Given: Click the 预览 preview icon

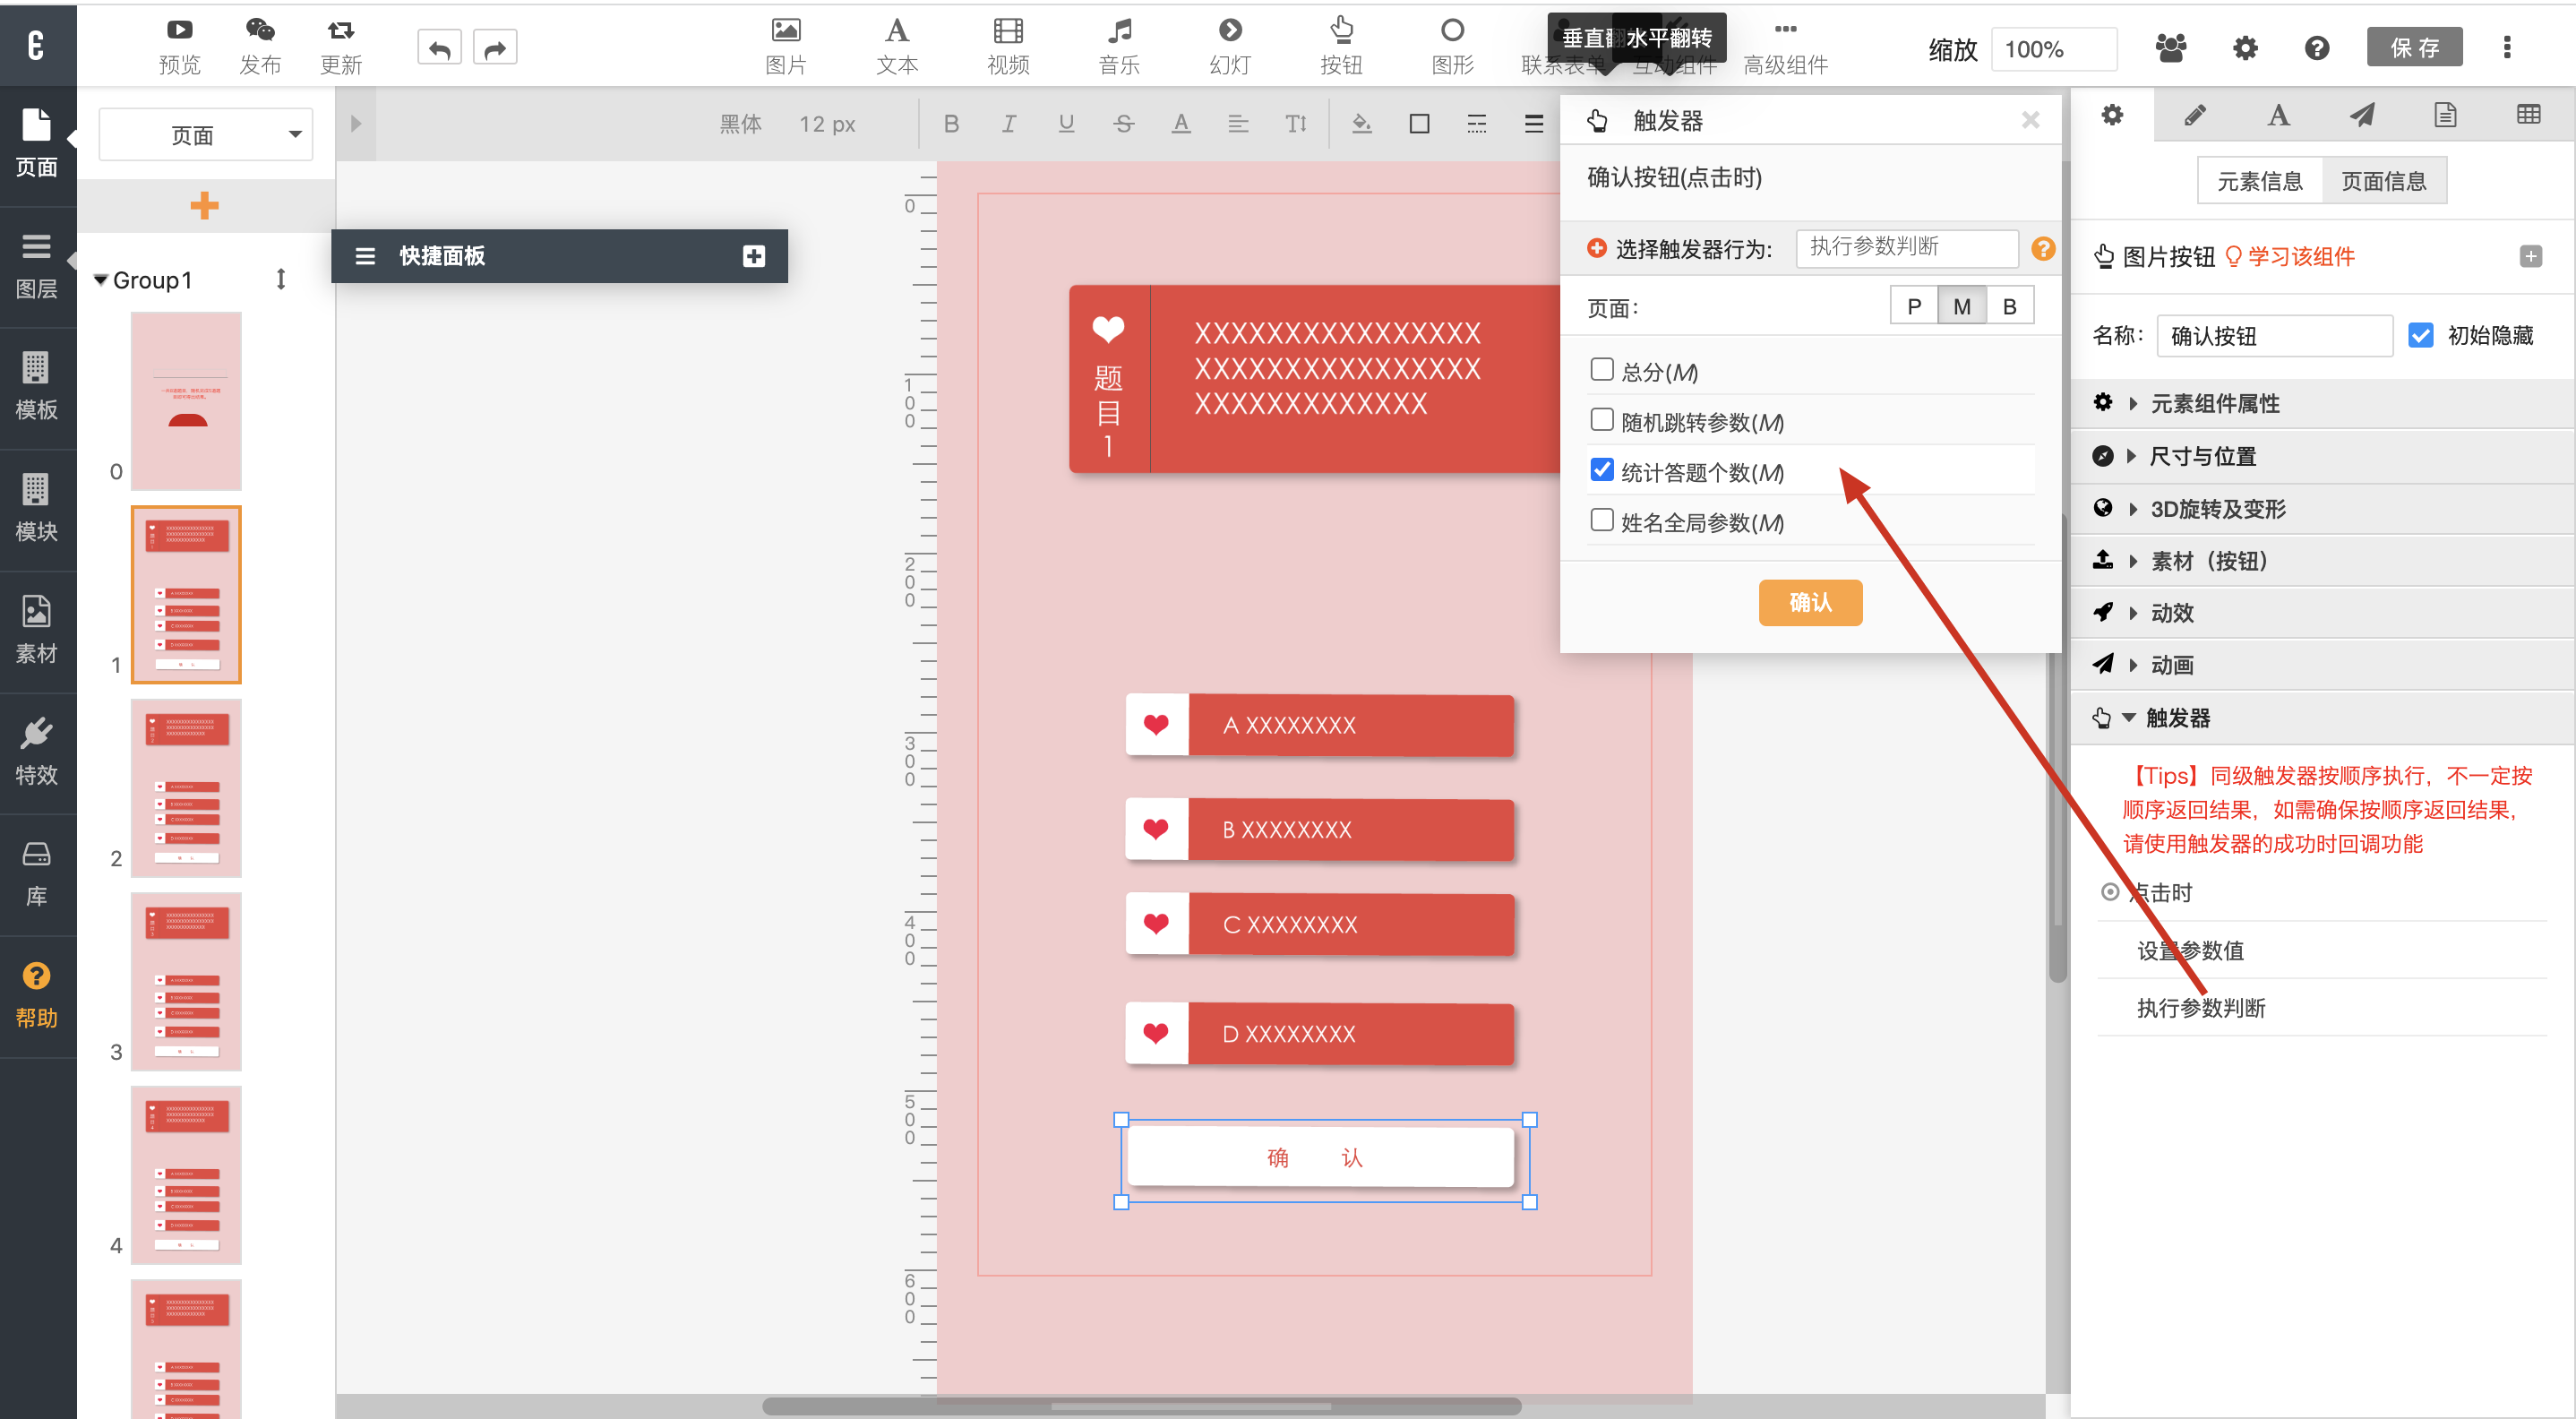Looking at the screenshot, I should tap(179, 31).
